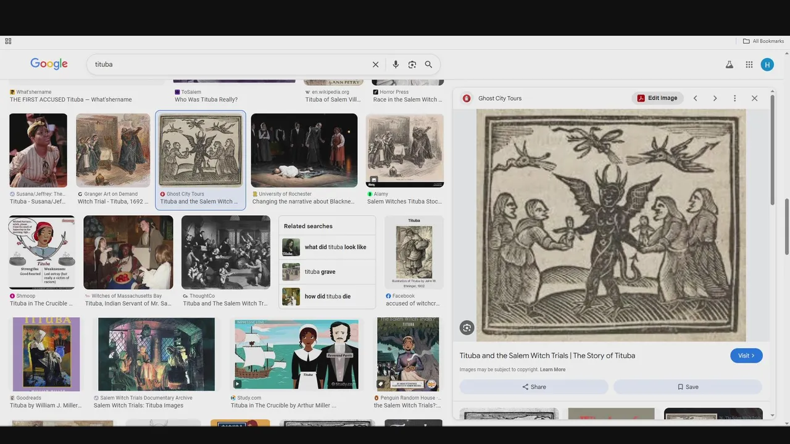Click 'Who Was Tituba Really?' caption
Viewport: 790px width, 444px height.
click(206, 99)
